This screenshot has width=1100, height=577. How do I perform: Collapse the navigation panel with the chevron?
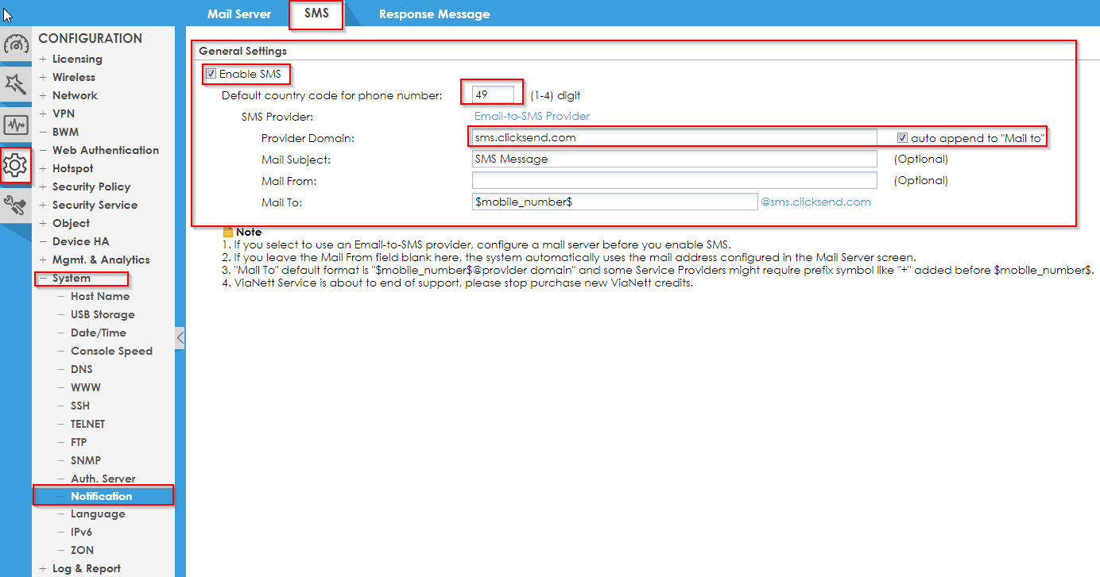tap(180, 337)
